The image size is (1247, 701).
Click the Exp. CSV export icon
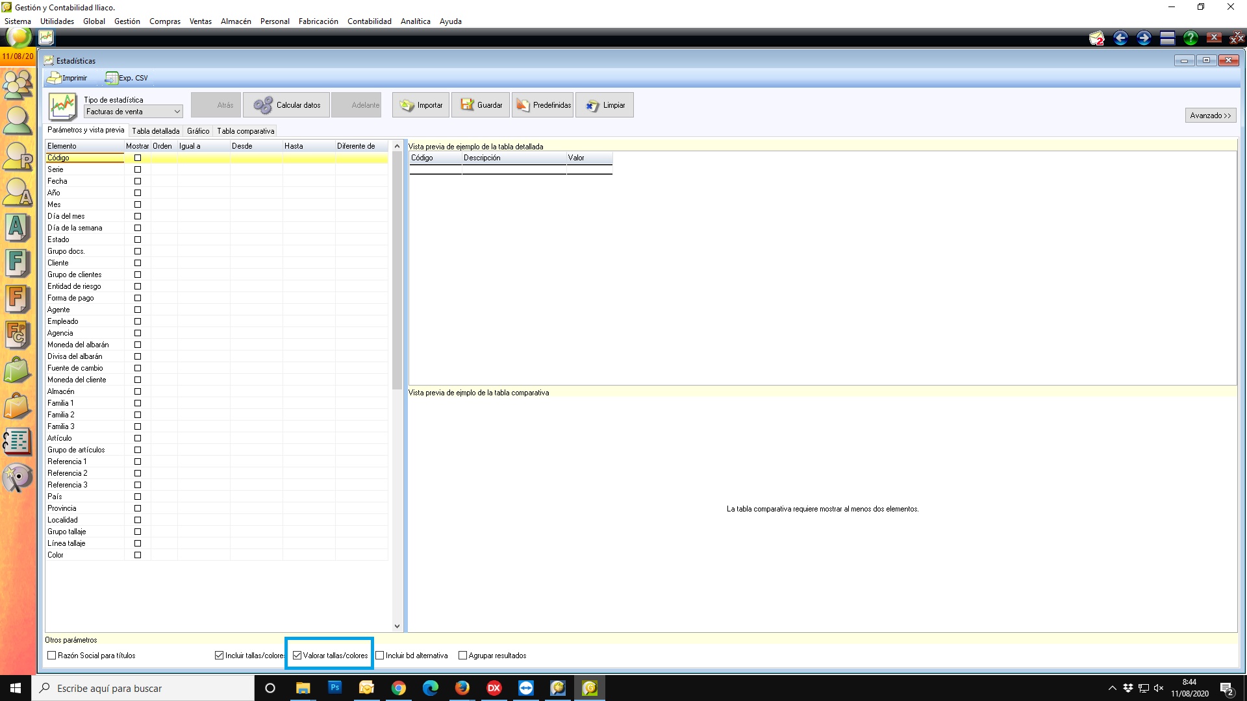[x=111, y=78]
